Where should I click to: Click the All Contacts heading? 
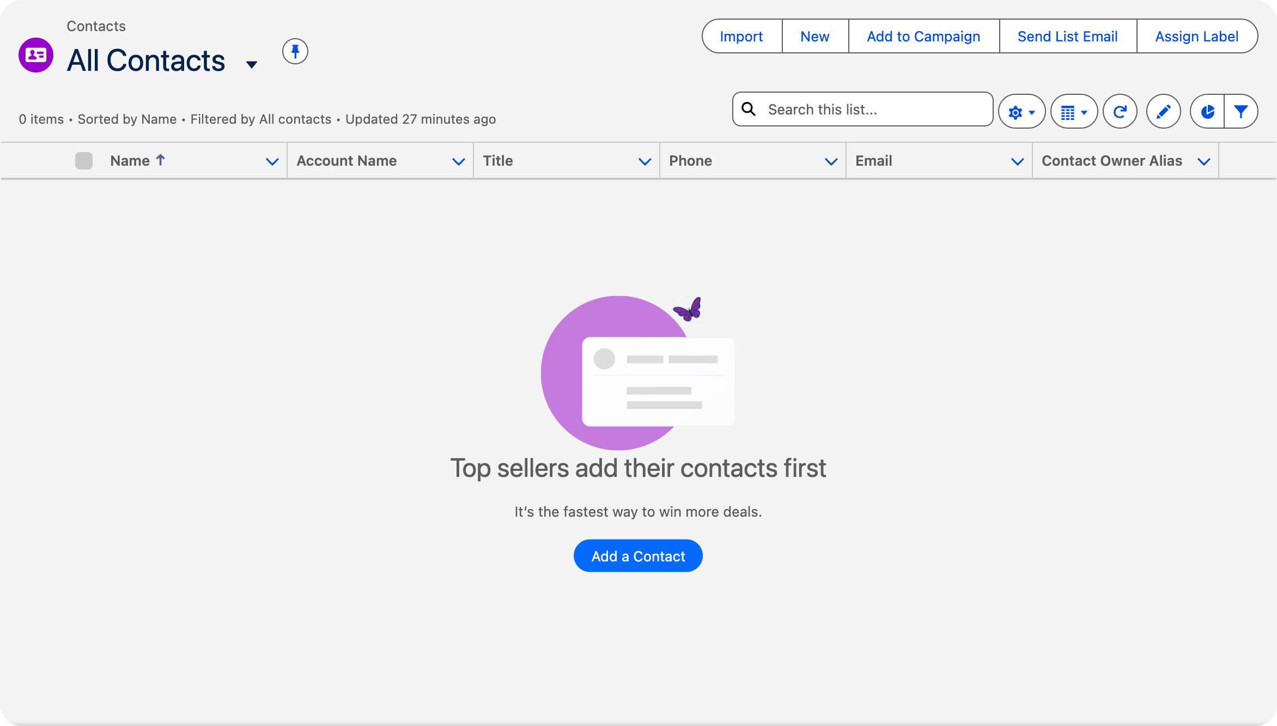pos(146,60)
